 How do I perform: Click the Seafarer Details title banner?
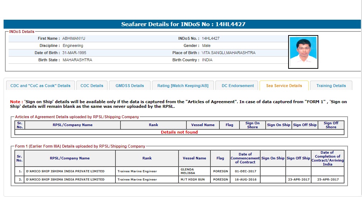coord(183,24)
